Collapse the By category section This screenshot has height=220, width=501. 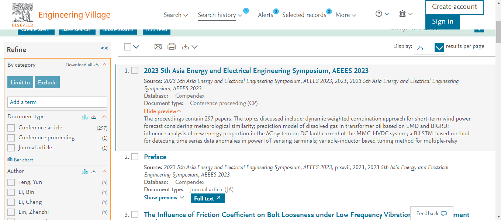click(x=104, y=64)
